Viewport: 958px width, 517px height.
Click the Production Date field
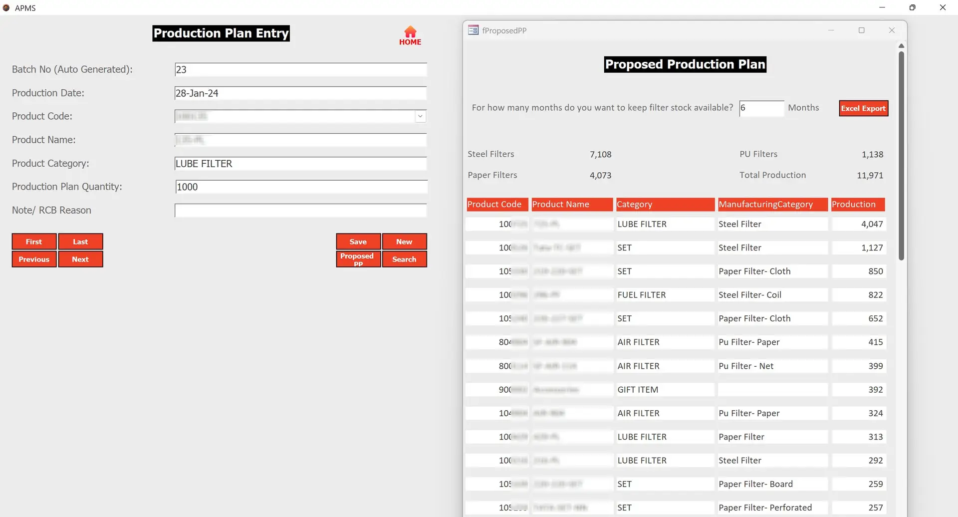301,93
